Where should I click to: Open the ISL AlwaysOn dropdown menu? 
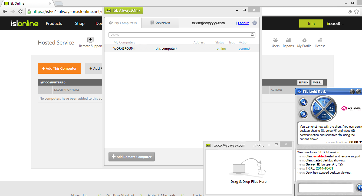pyautogui.click(x=124, y=11)
